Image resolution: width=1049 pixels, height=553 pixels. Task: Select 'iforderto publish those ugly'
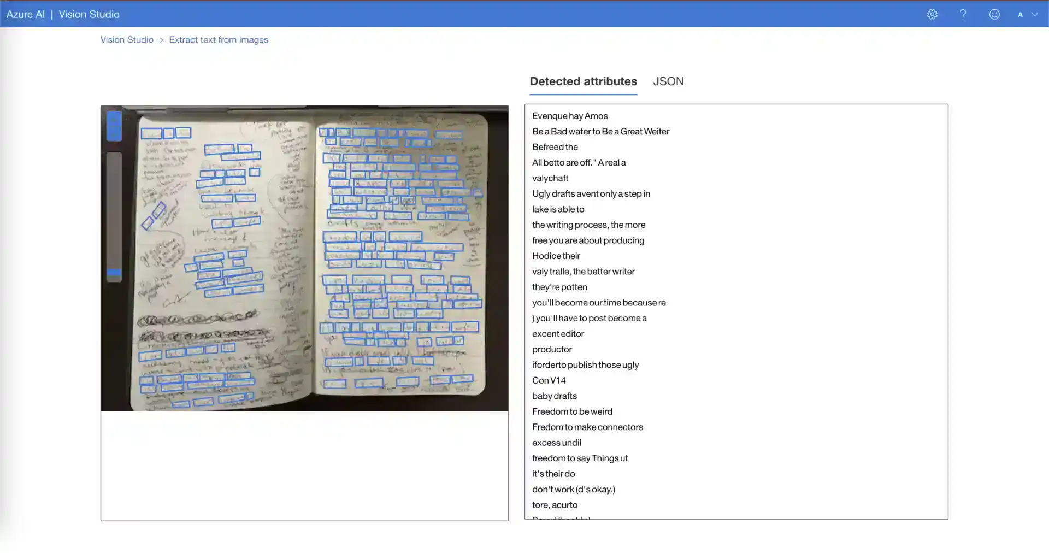585,365
